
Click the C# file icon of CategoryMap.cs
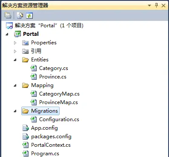(x=34, y=94)
